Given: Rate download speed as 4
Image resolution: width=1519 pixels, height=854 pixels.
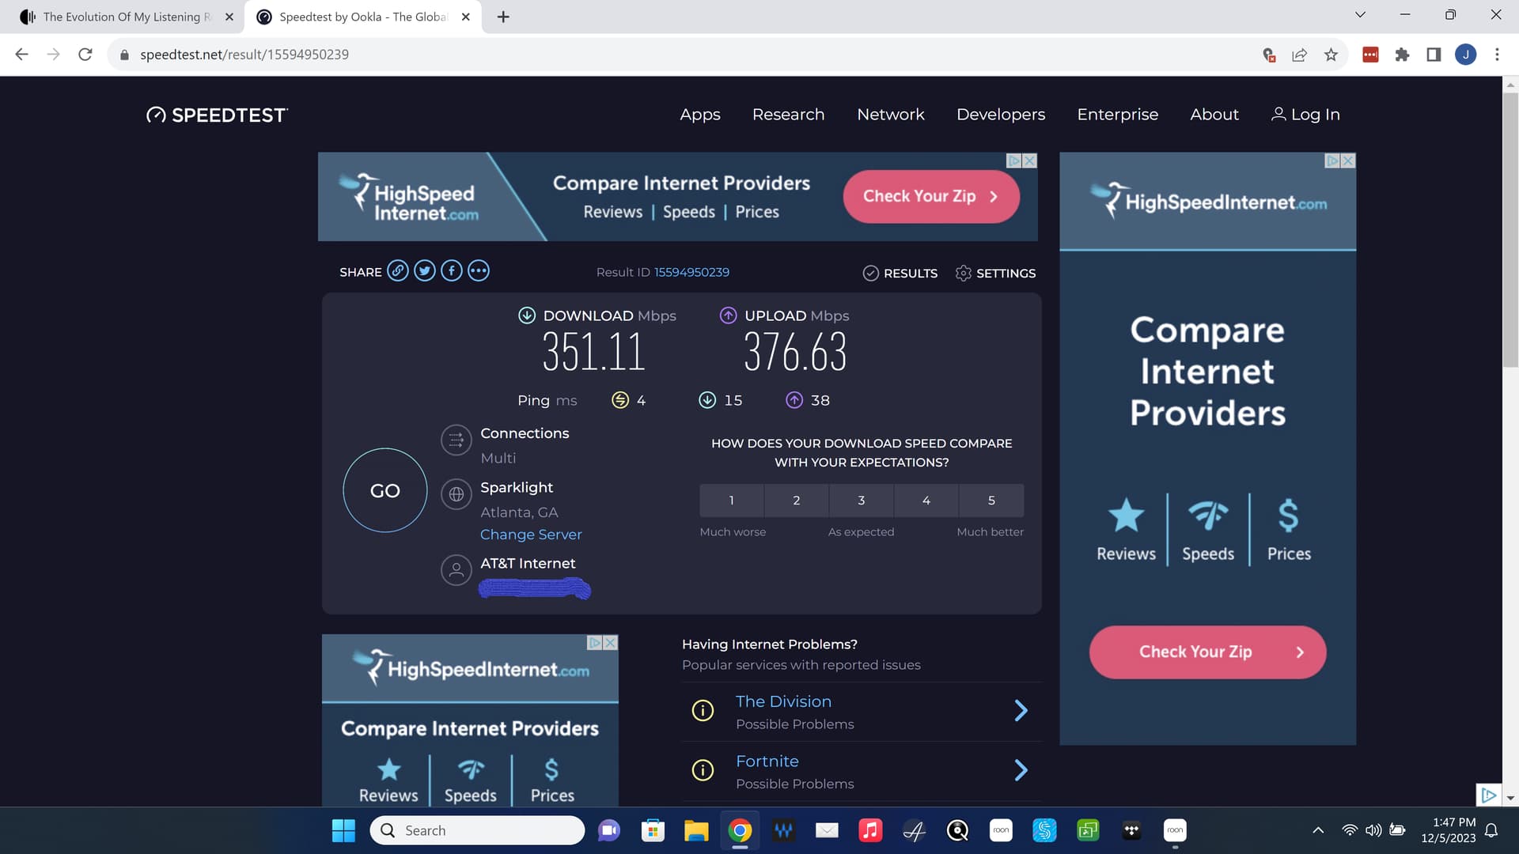Looking at the screenshot, I should pyautogui.click(x=926, y=501).
